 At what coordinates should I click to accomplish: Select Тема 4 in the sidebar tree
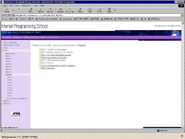[8, 64]
